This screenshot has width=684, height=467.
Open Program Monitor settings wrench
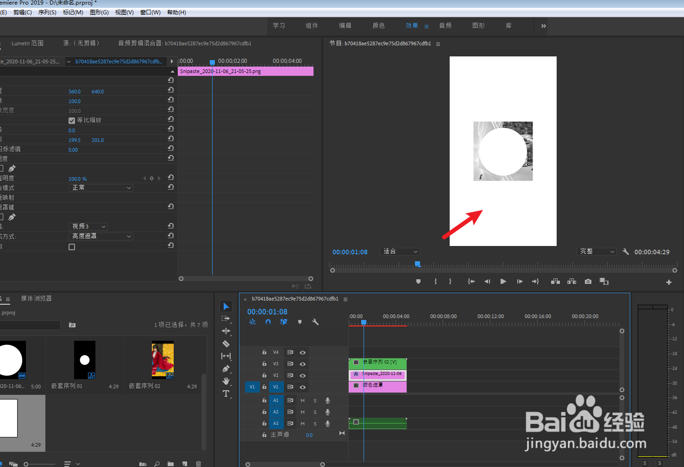pos(626,252)
